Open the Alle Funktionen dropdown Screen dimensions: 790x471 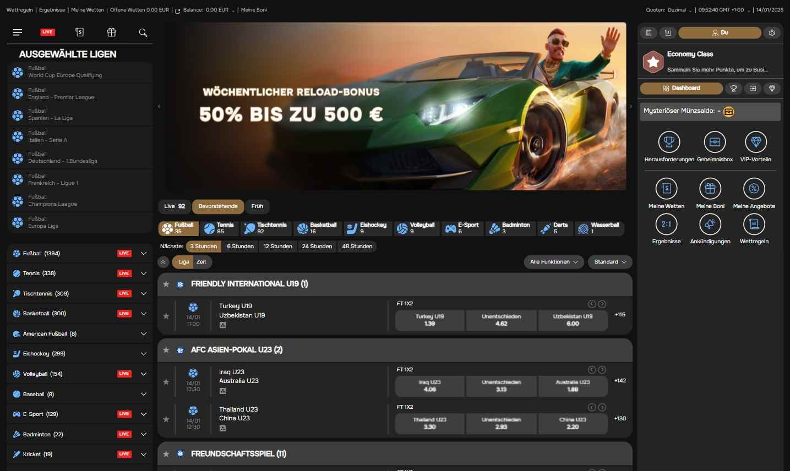coord(553,262)
